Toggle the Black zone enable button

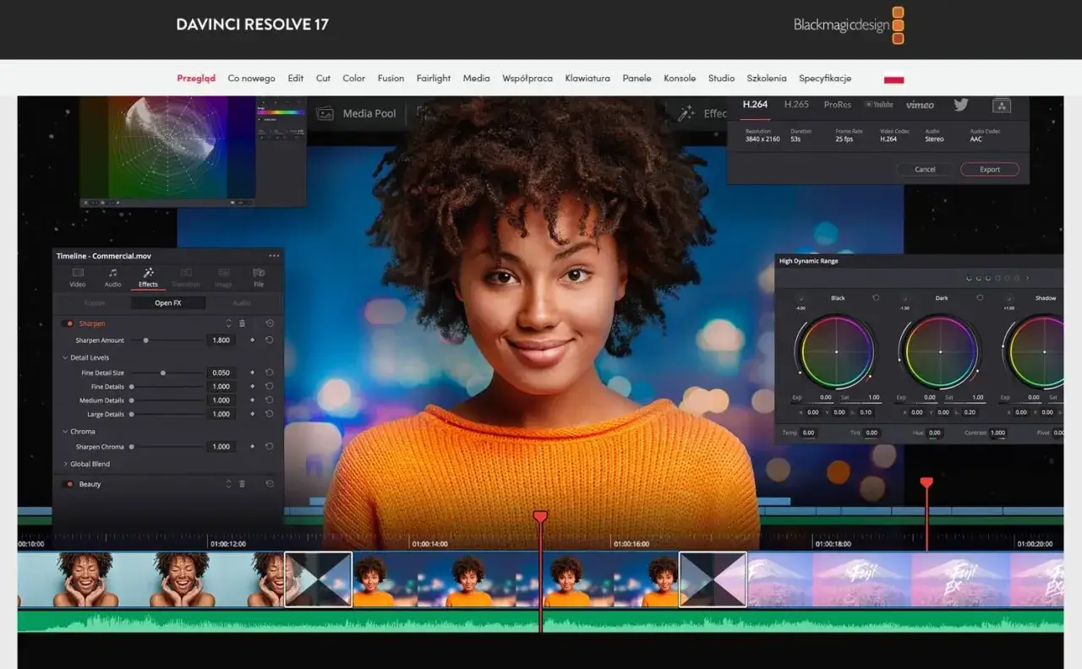click(801, 299)
